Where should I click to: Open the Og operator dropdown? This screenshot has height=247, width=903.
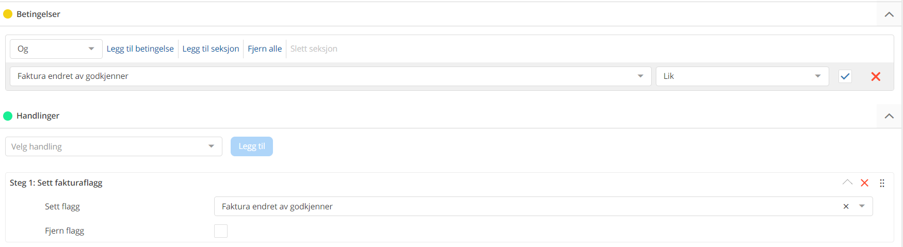56,49
